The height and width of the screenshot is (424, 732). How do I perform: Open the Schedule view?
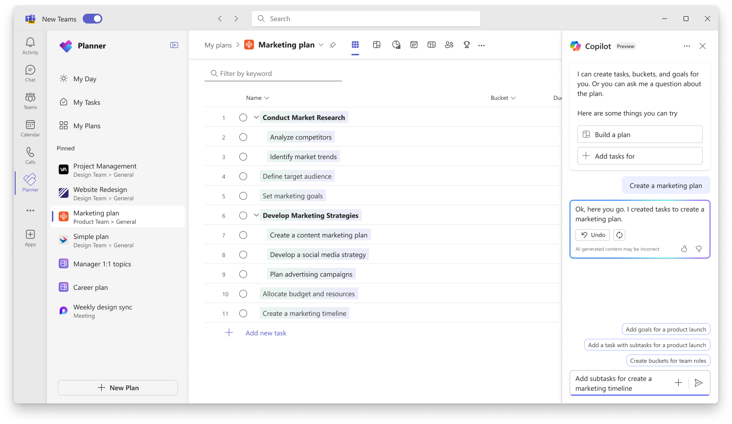[x=414, y=45]
